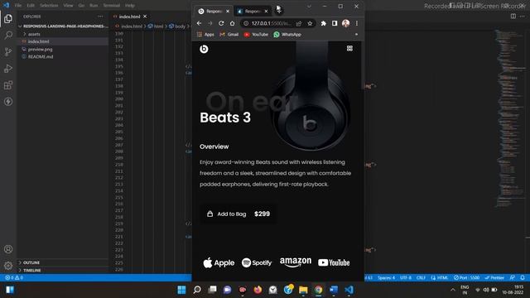Image resolution: width=530 pixels, height=298 pixels.
Task: Open the File menu in VS Code
Action: (18, 6)
